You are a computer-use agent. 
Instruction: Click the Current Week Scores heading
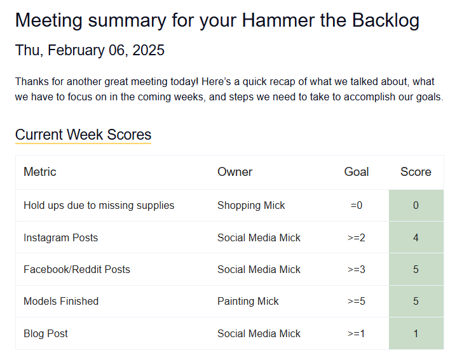click(x=83, y=135)
